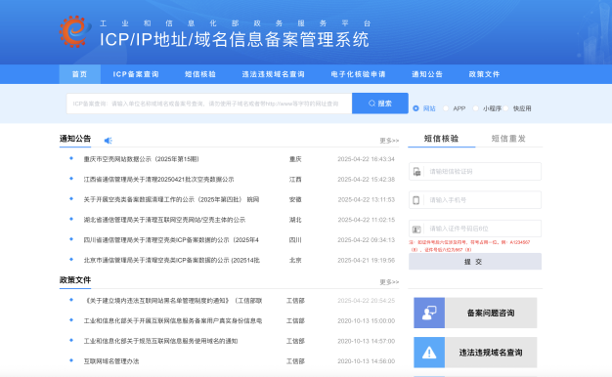Select the 小程序 radio option

[475, 108]
